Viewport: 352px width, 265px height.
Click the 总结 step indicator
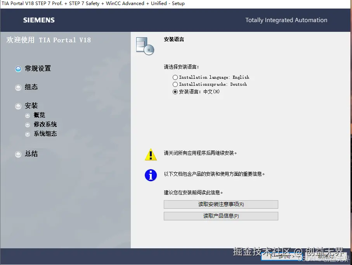tap(18, 154)
